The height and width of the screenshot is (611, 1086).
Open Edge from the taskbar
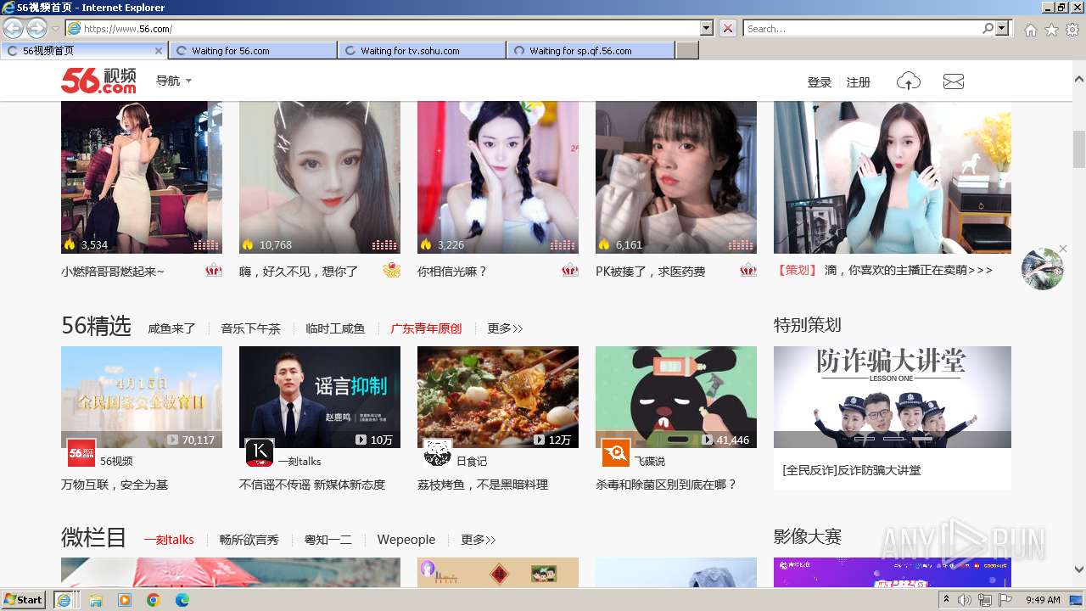[x=182, y=600]
